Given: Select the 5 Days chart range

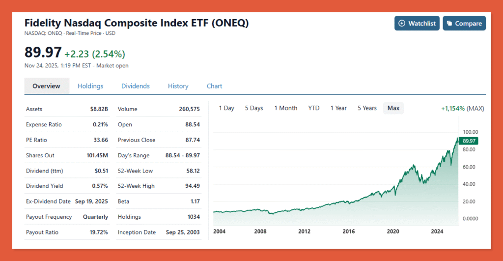Looking at the screenshot, I should [254, 108].
